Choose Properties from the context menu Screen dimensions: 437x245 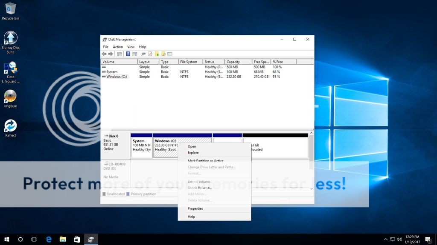click(195, 208)
